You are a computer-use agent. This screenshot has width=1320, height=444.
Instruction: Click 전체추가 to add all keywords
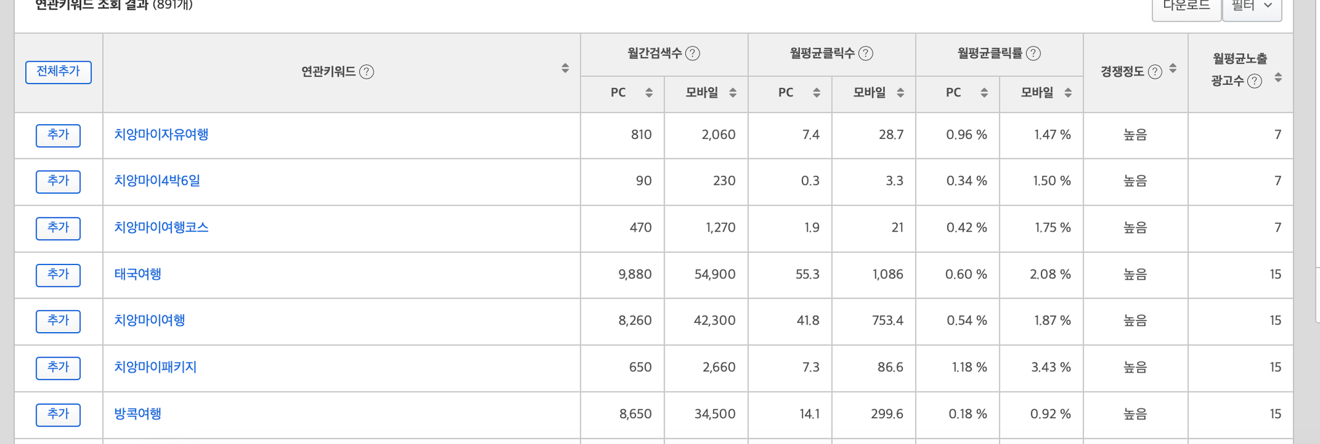(x=58, y=72)
